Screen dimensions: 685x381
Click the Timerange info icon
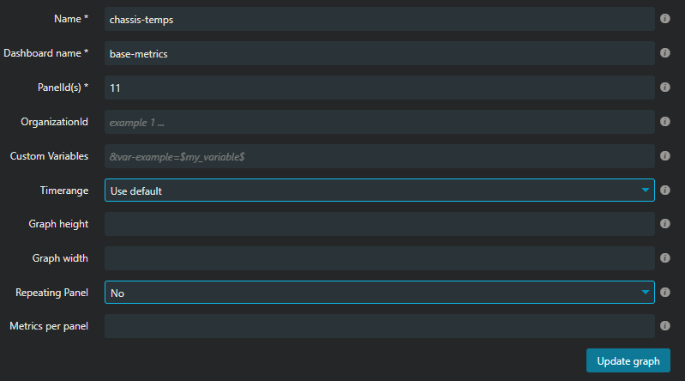[x=665, y=190]
